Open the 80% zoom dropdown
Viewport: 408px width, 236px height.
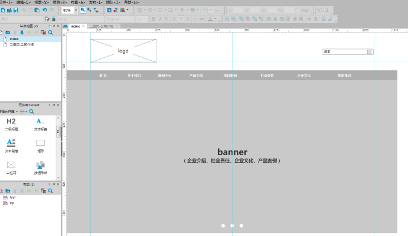click(76, 10)
